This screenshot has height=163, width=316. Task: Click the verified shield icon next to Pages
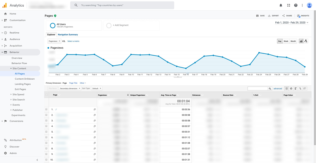coord(55,16)
